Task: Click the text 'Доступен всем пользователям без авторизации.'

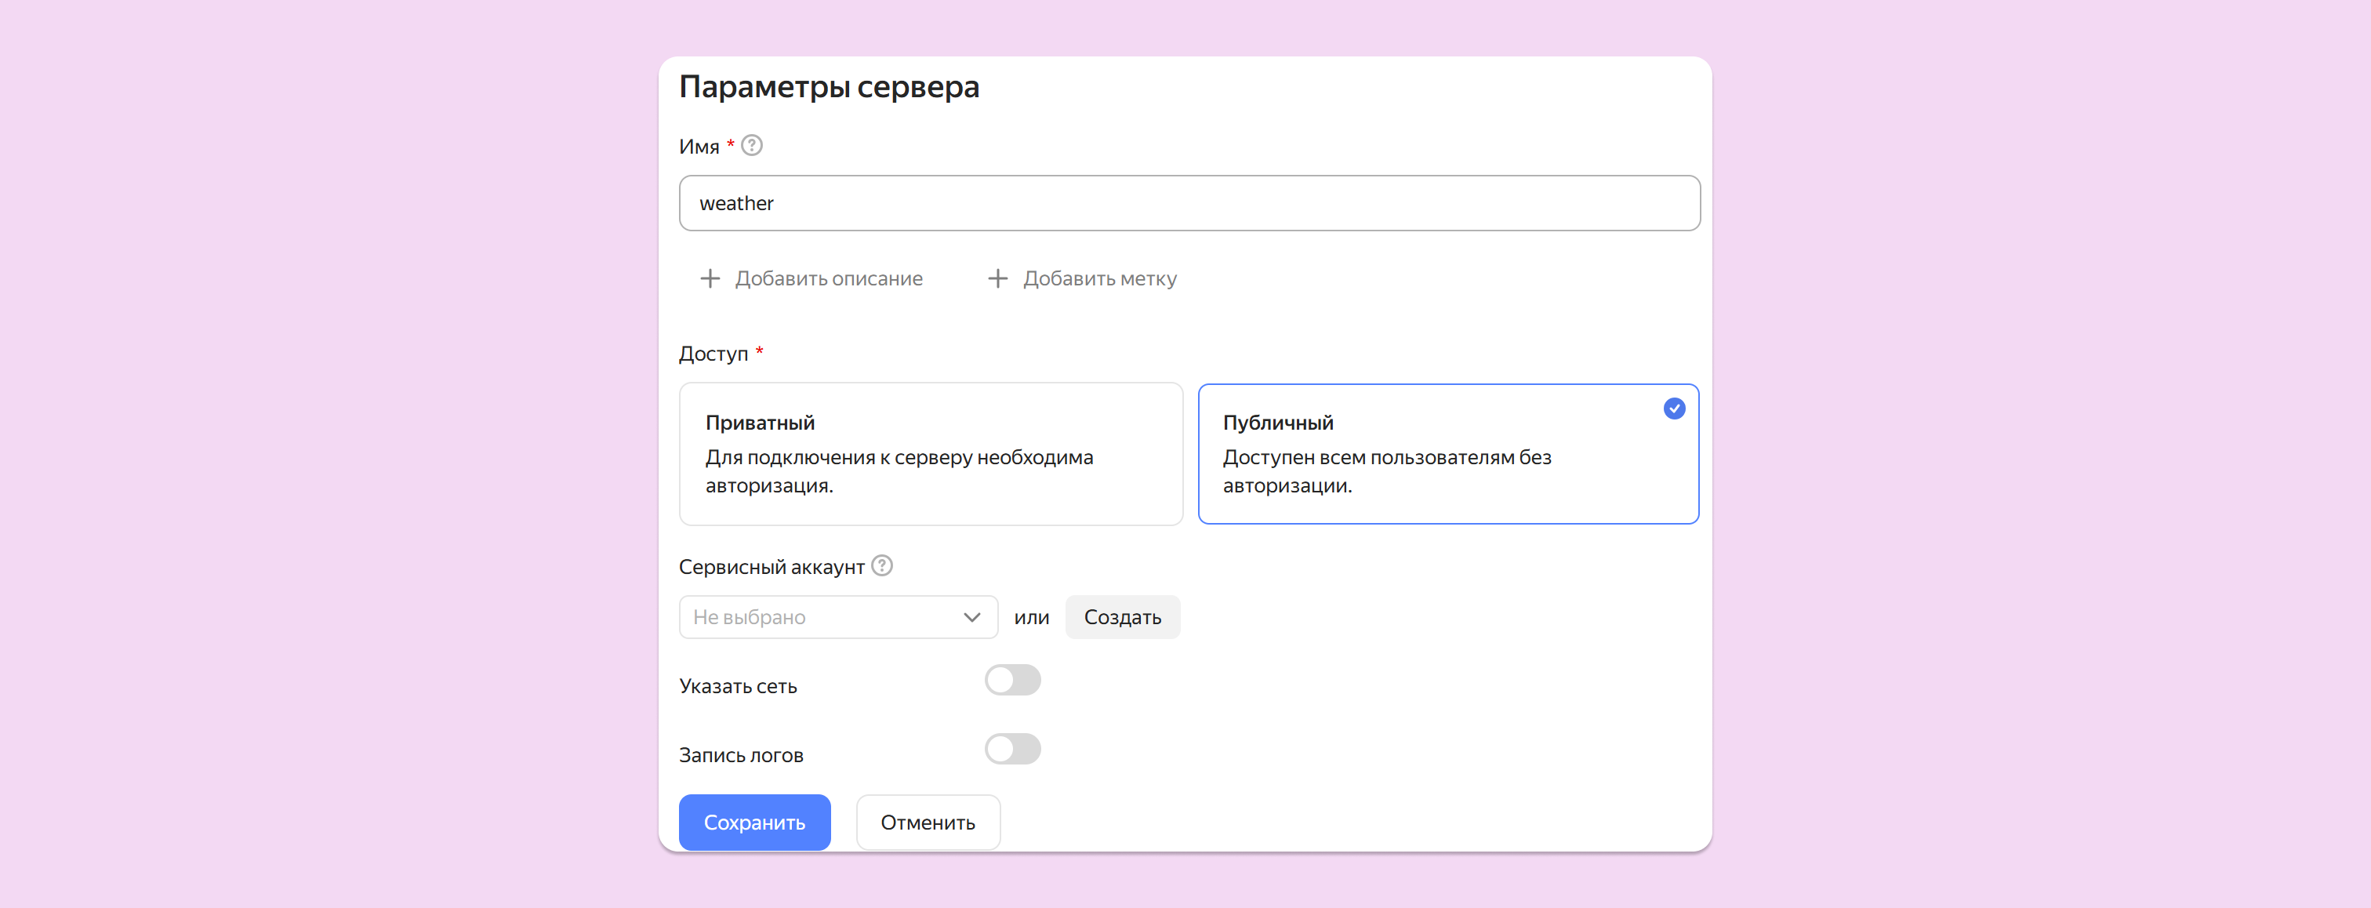Action: click(1386, 470)
